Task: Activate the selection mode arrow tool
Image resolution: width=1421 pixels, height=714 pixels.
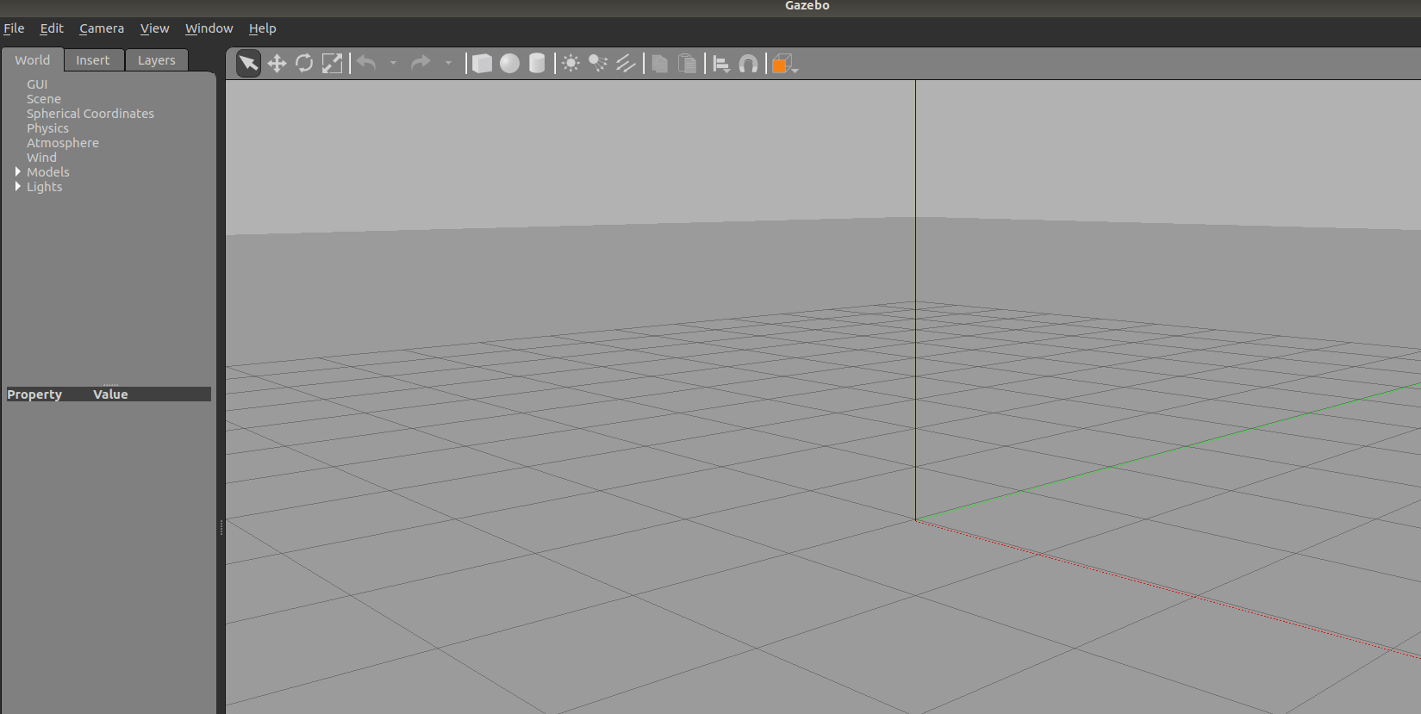Action: [x=248, y=64]
